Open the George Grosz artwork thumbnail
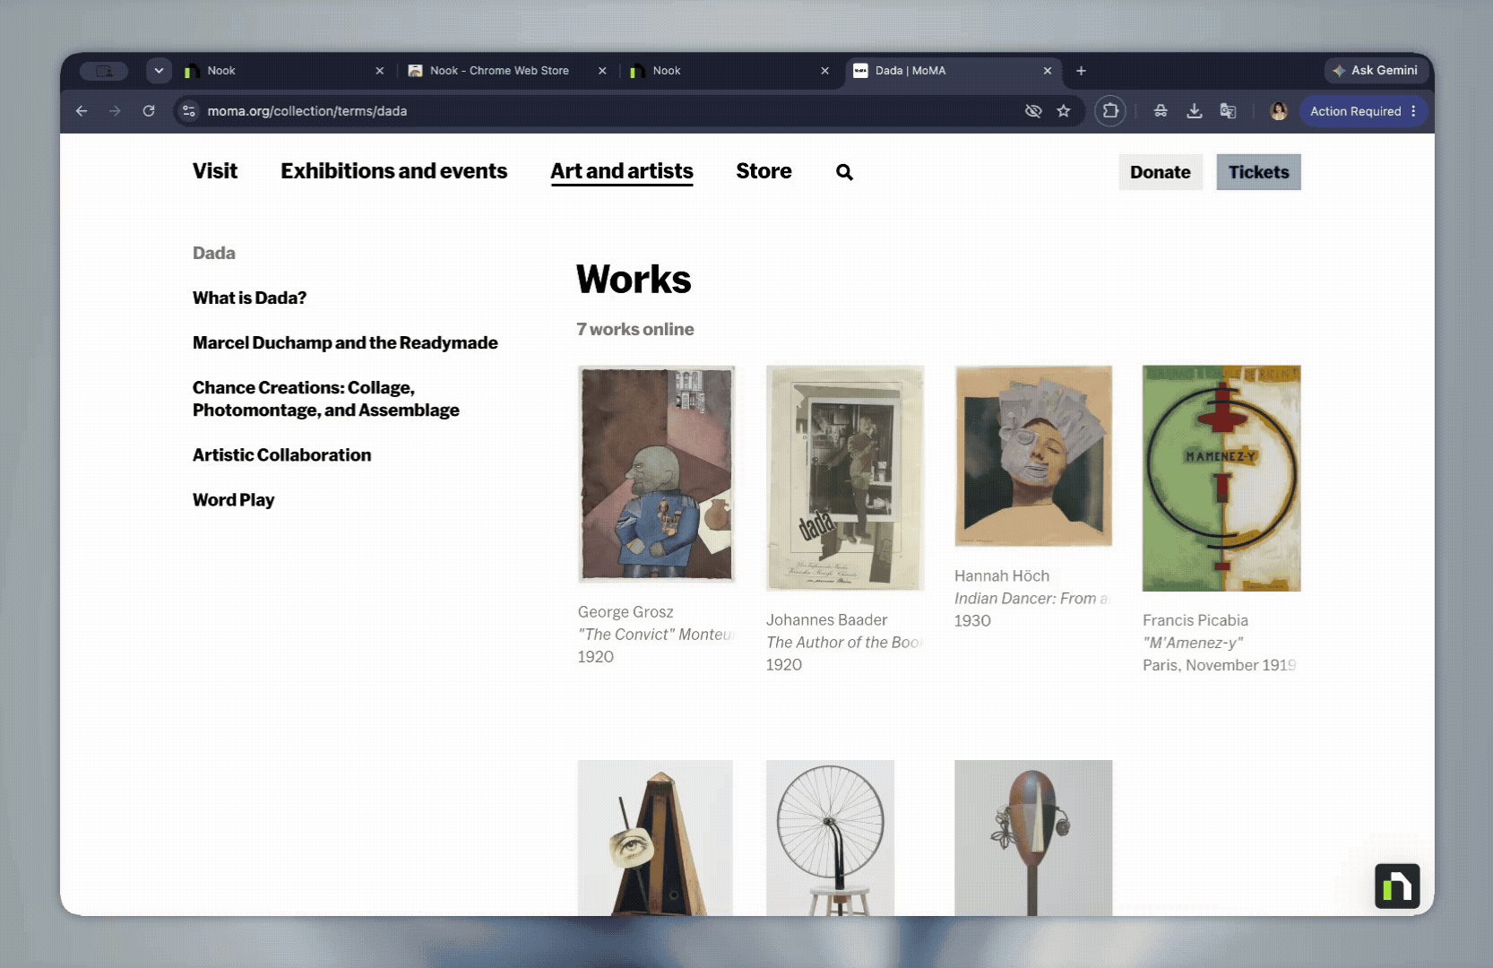The height and width of the screenshot is (968, 1493). (656, 473)
